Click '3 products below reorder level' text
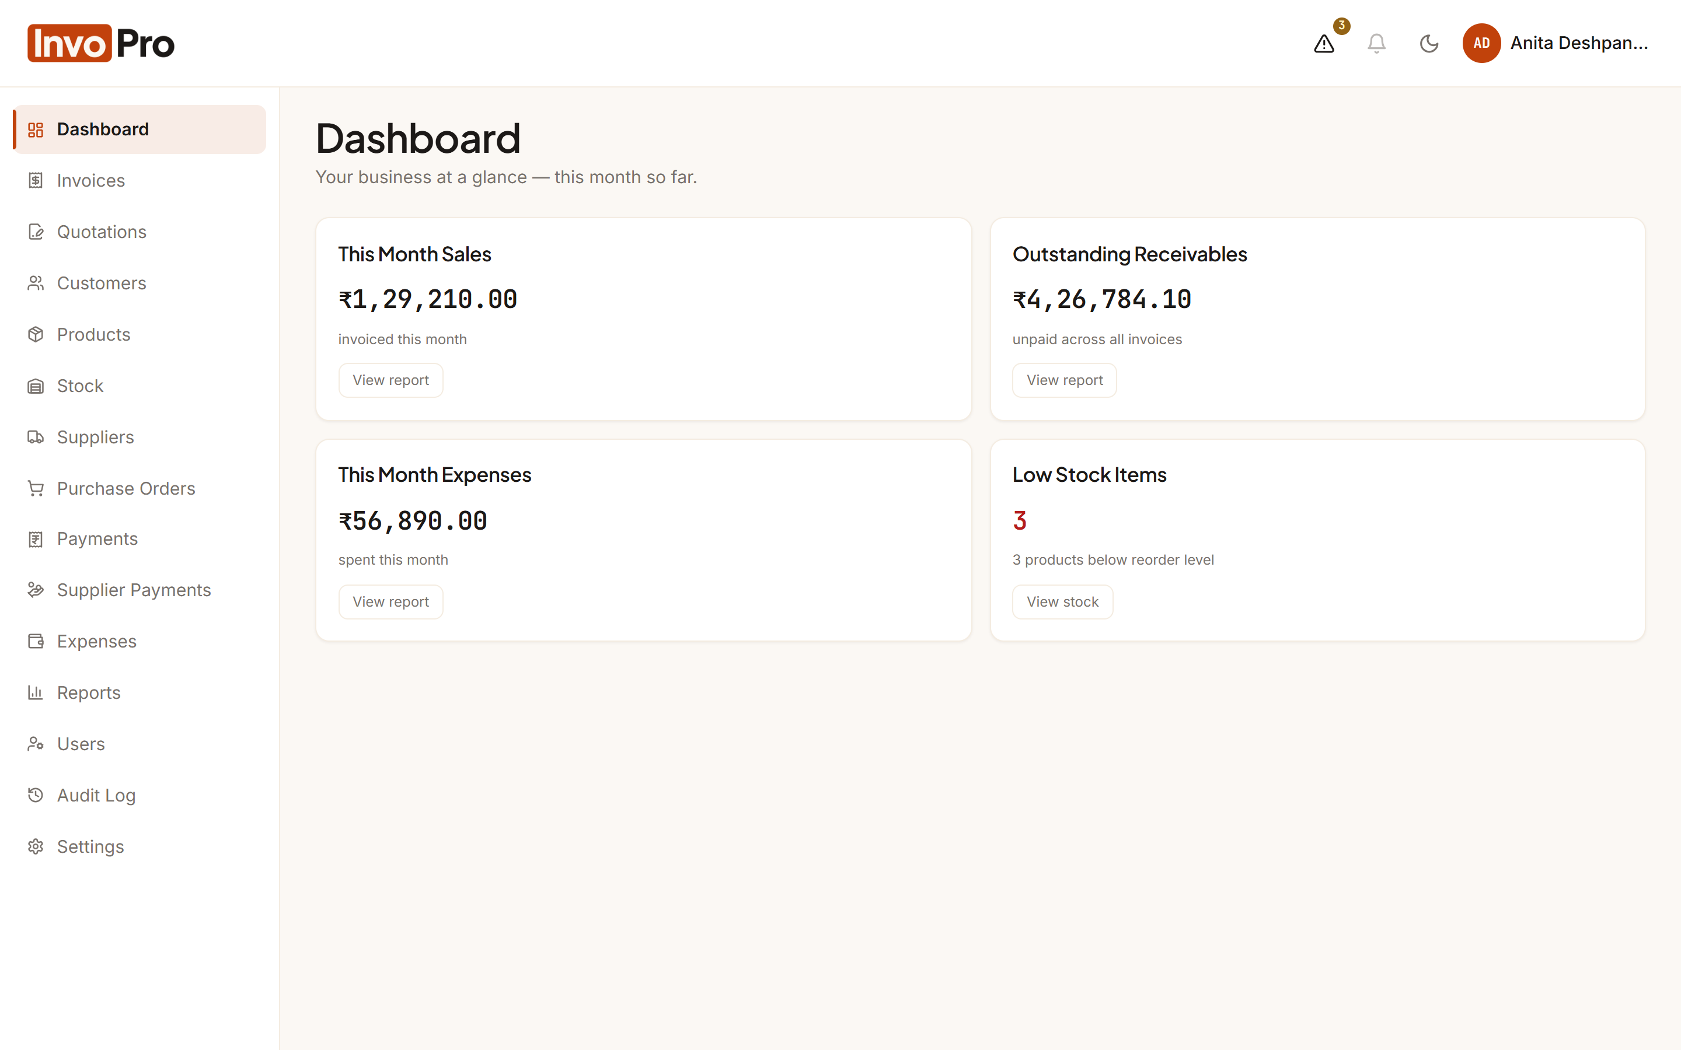The width and height of the screenshot is (1681, 1050). 1113,561
